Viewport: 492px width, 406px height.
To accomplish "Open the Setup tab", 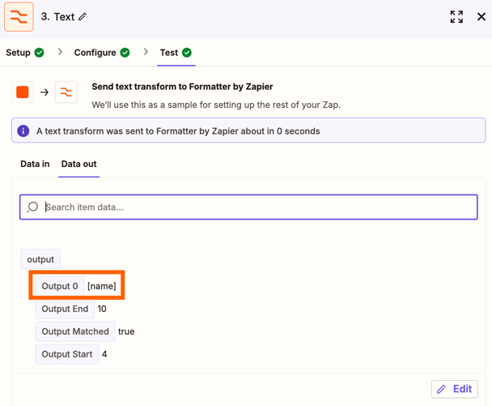I will (25, 53).
